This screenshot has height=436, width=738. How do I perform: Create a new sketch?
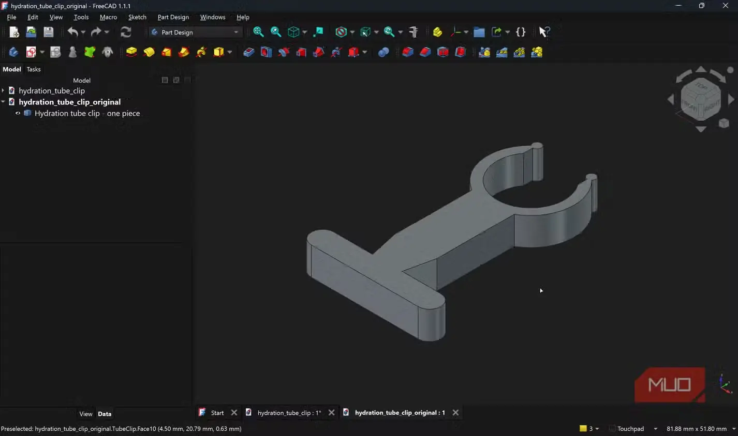pyautogui.click(x=31, y=52)
